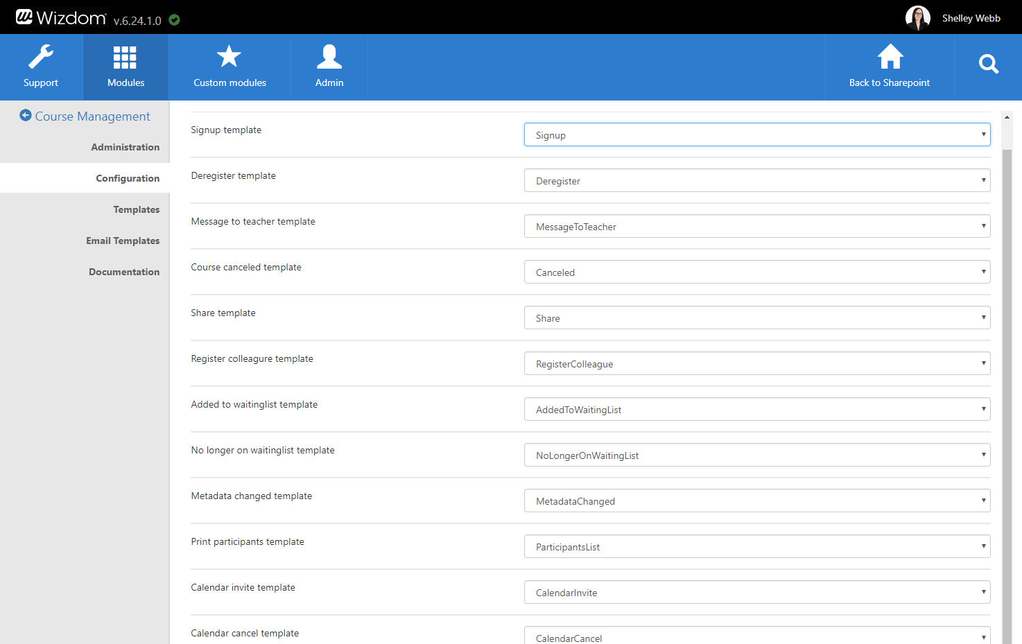Click the scrollbar up arrow
The width and height of the screenshot is (1022, 644).
[x=1007, y=117]
